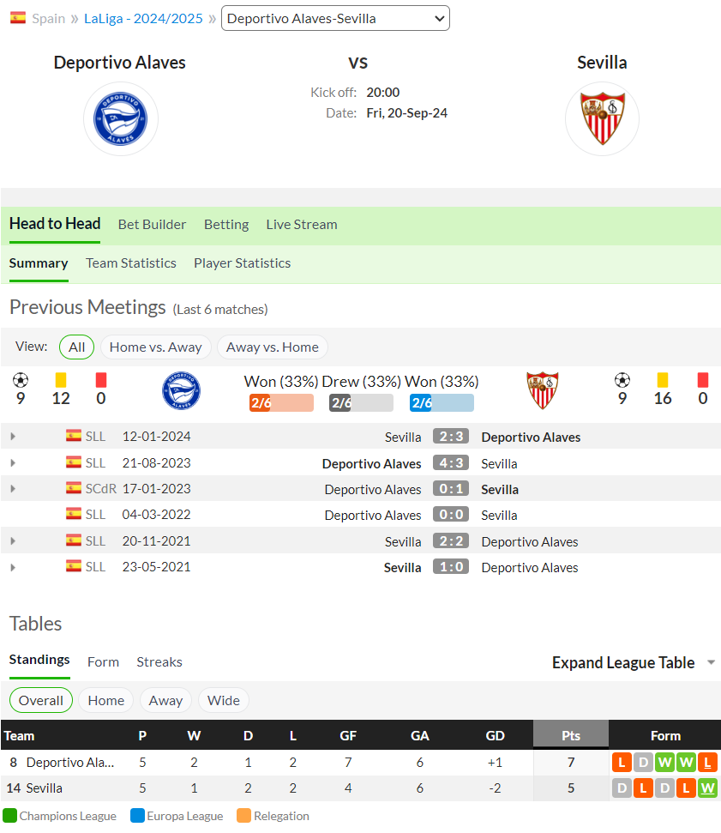Viewport: 721px width, 833px height.
Task: Click the orange 2/6 win progress bar
Action: 281,402
